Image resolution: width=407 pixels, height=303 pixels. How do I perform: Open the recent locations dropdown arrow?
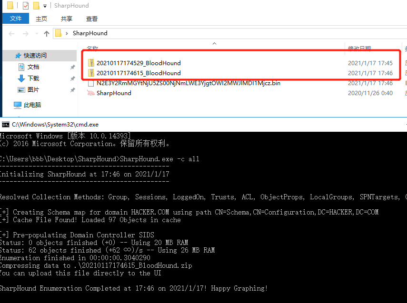(37, 33)
